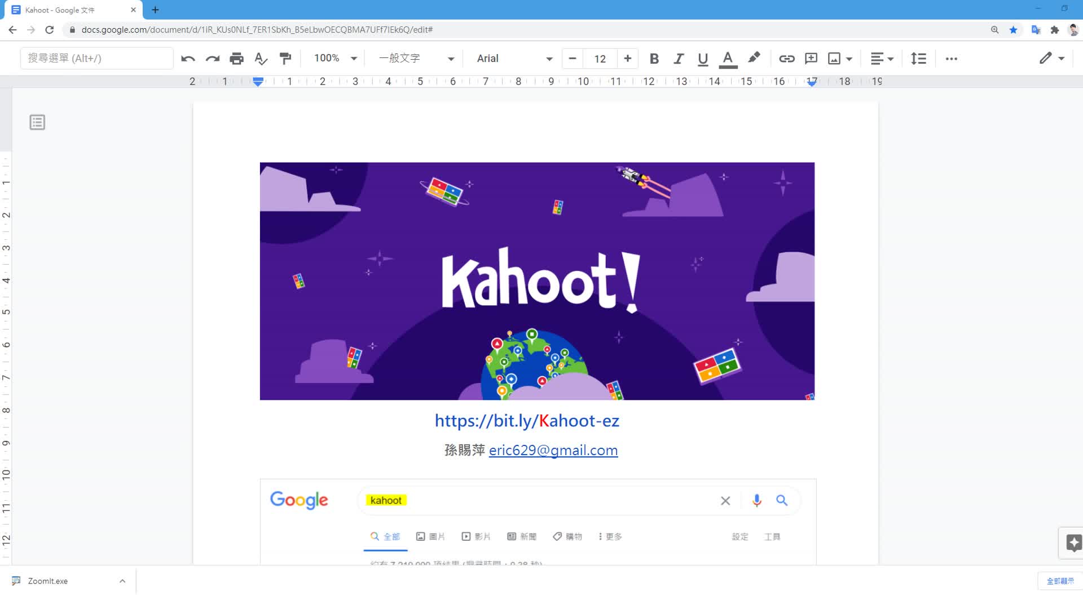Open the highlight color picker
Image resolution: width=1083 pixels, height=597 pixels.
coord(754,58)
